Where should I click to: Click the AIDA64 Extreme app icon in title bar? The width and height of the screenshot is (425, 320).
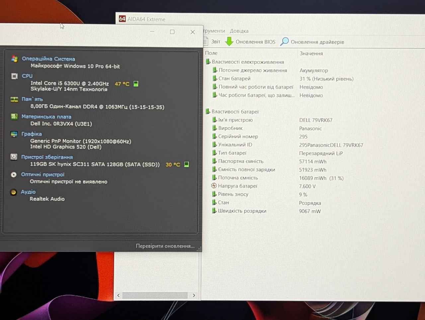[122, 19]
